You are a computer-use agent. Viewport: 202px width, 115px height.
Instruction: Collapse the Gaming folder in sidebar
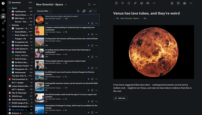tap(10, 25)
